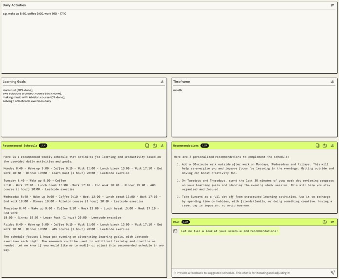Click the 'Here is a recommended weekly schedule' intro
Screen dimensions: 339x279
[x=82, y=159]
